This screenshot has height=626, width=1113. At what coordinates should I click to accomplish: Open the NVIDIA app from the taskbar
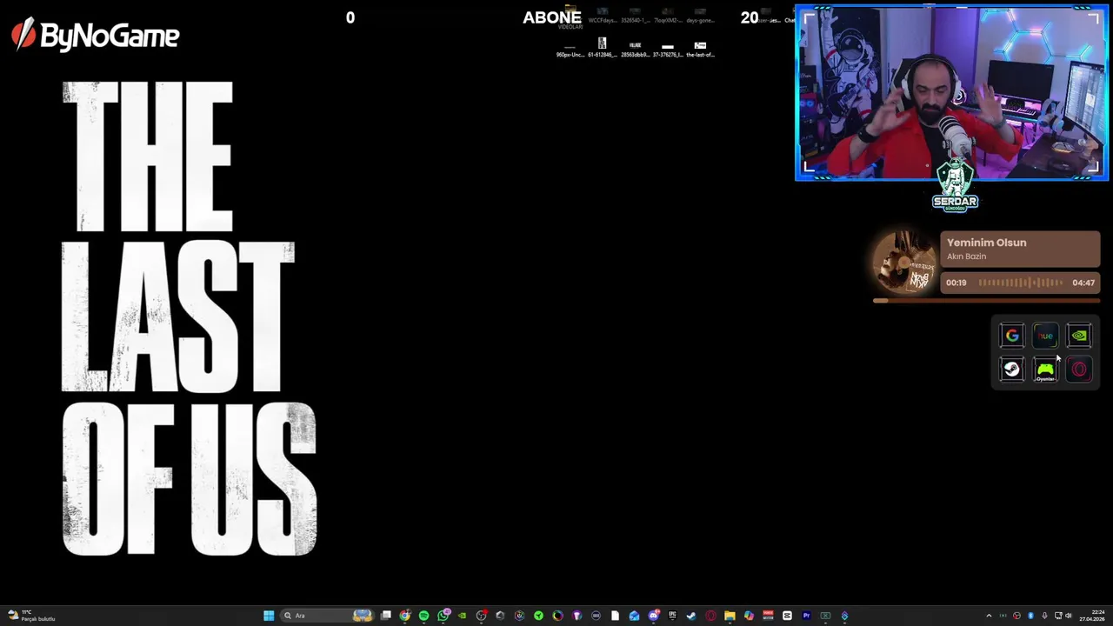[462, 616]
